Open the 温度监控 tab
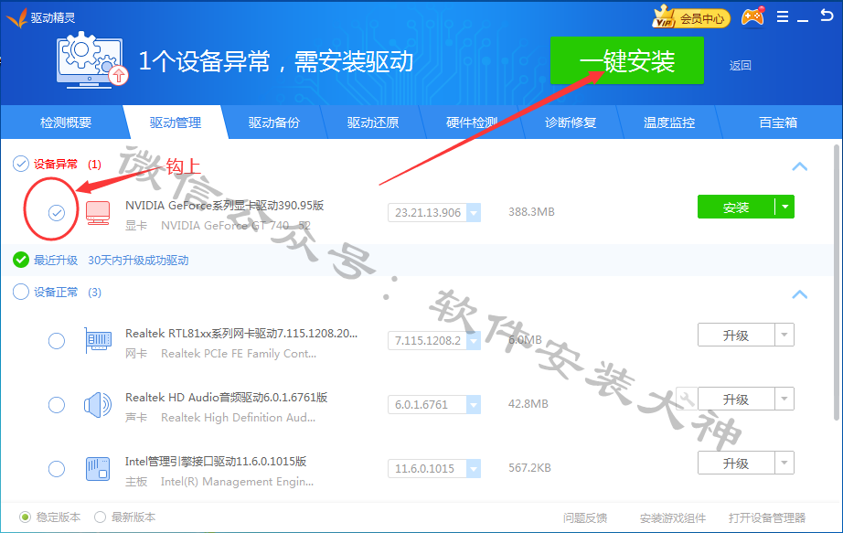Screen dimensions: 843x533 (x=669, y=123)
